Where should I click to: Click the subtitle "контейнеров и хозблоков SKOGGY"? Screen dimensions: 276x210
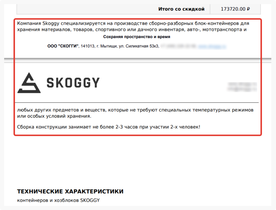(59, 201)
